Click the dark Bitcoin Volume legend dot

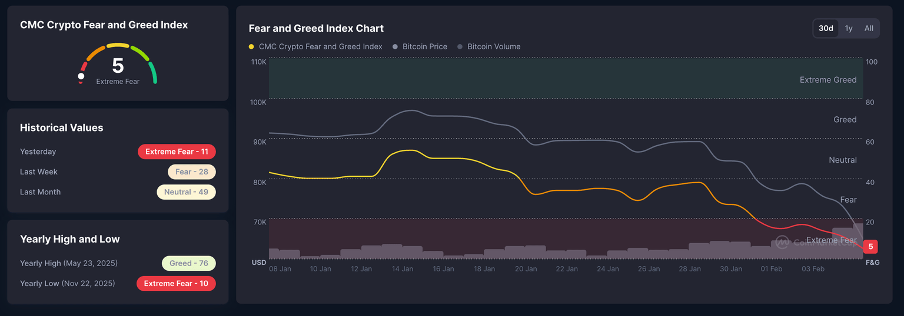point(460,47)
